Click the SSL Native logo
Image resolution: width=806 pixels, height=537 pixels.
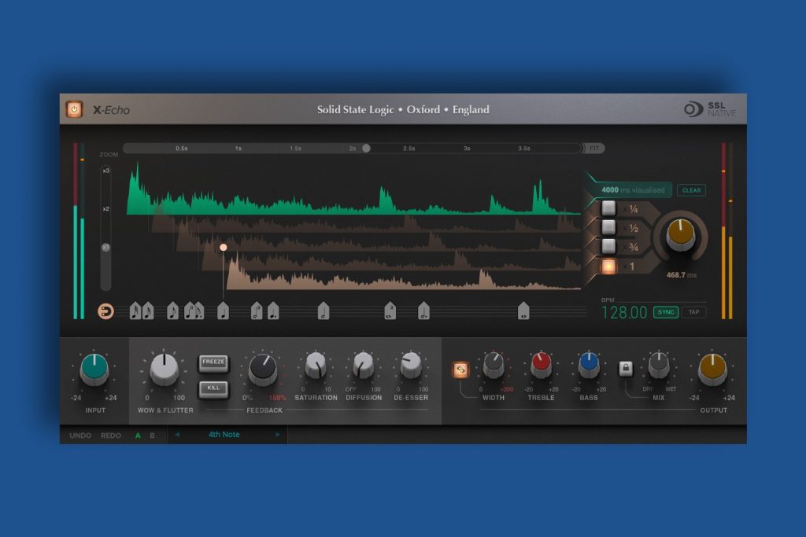point(710,109)
